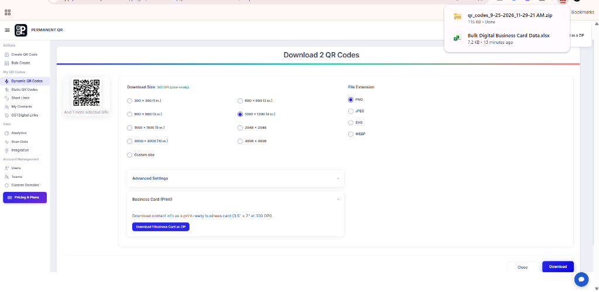Click the Create QR Code sidebar icon
Screen dimensions: 599x292
[x=6, y=54]
